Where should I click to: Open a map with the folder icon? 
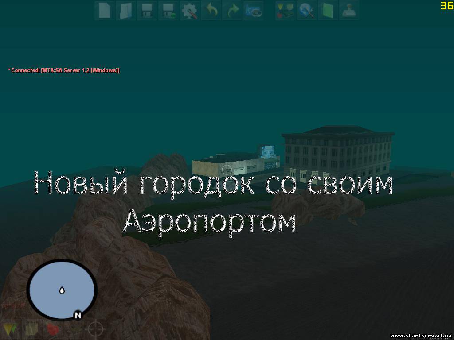click(126, 10)
